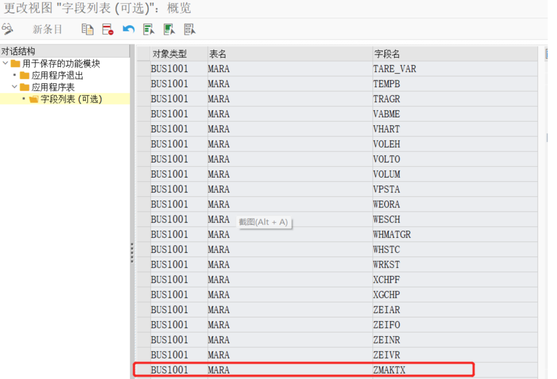Screen dimensions: 557x379
Task: Click the BUS1001 cell in TEMPB row
Action: click(179, 84)
